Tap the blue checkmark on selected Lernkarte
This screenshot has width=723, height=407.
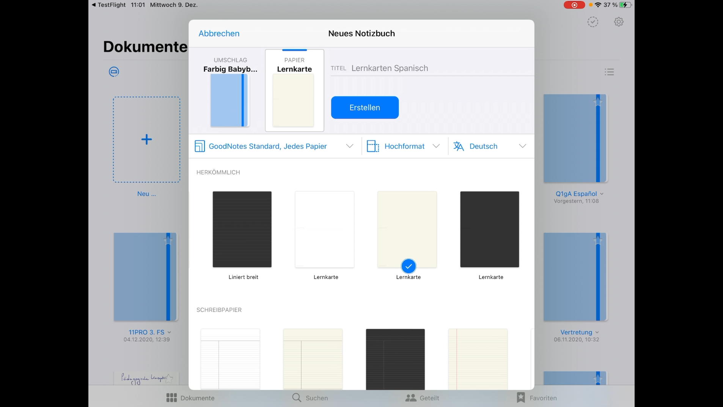click(409, 266)
